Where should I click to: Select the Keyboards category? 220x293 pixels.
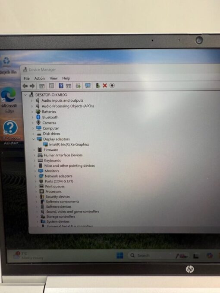52,161
